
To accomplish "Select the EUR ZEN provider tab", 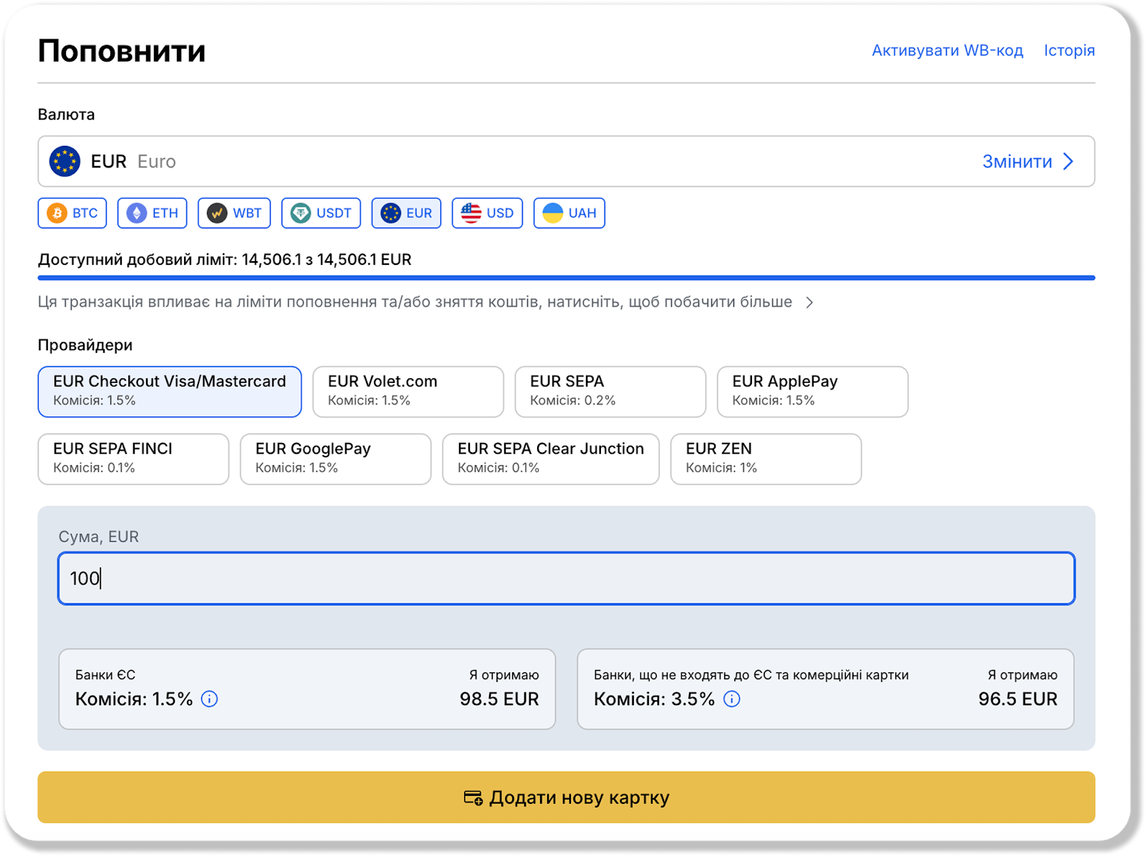I will [766, 459].
